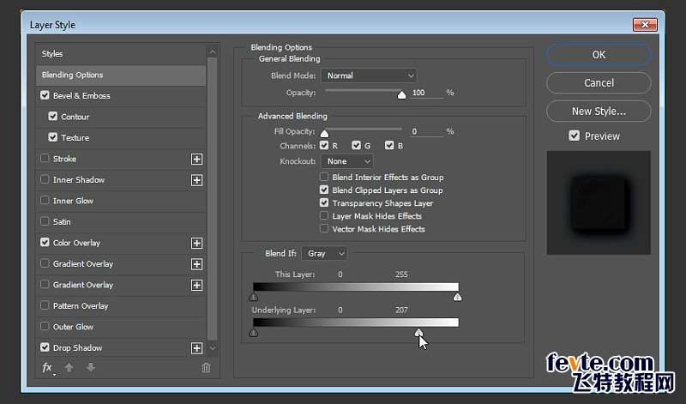Click the OK button

tap(599, 55)
